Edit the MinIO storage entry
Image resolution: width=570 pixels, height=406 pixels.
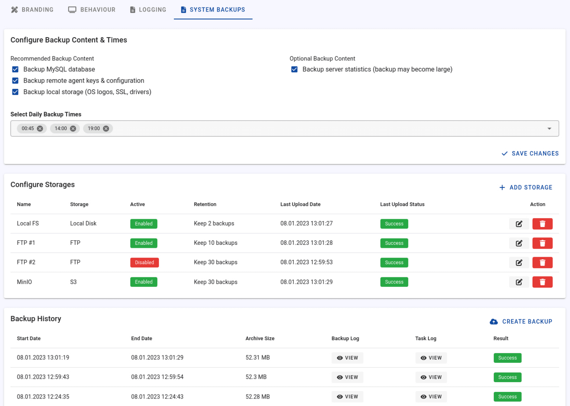tap(519, 282)
